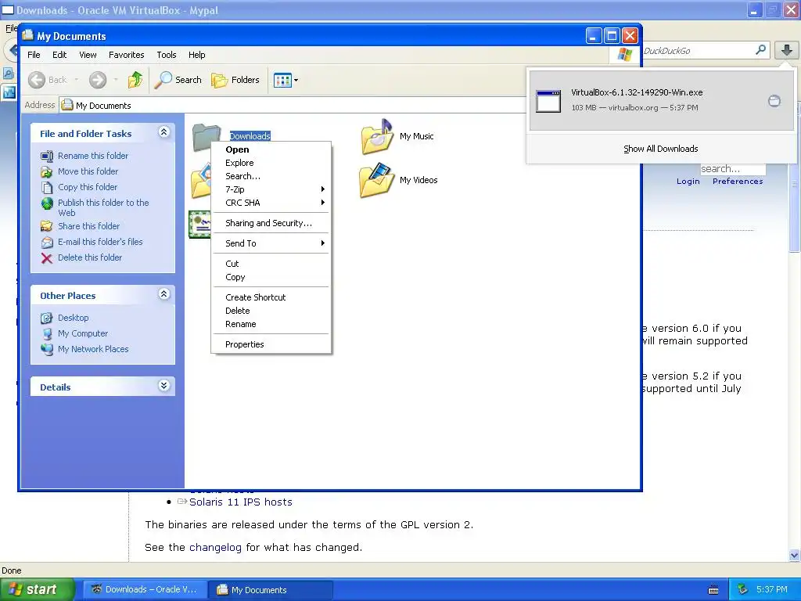Click the My Documents taskbar button
The height and width of the screenshot is (601, 801).
pyautogui.click(x=271, y=589)
